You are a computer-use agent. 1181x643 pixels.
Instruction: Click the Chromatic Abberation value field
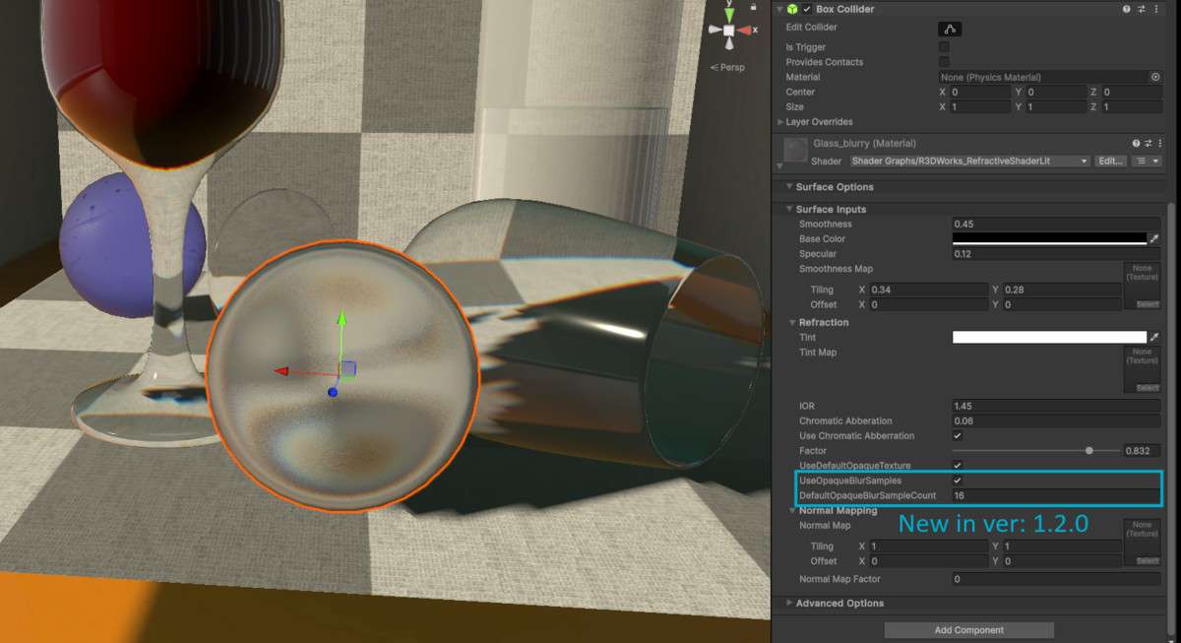1056,420
